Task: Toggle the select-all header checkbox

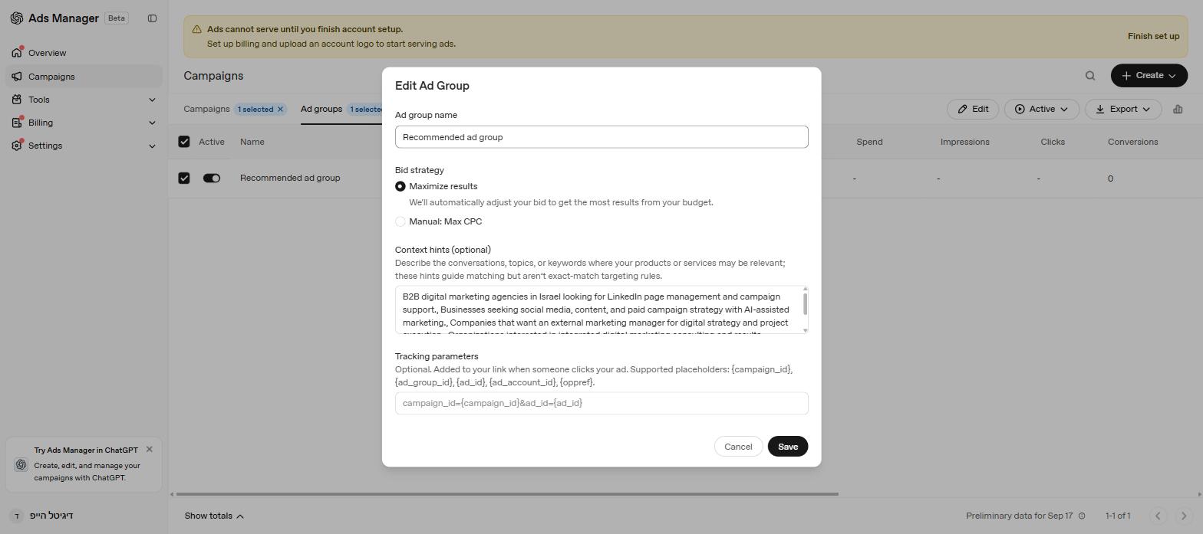Action: pos(184,142)
